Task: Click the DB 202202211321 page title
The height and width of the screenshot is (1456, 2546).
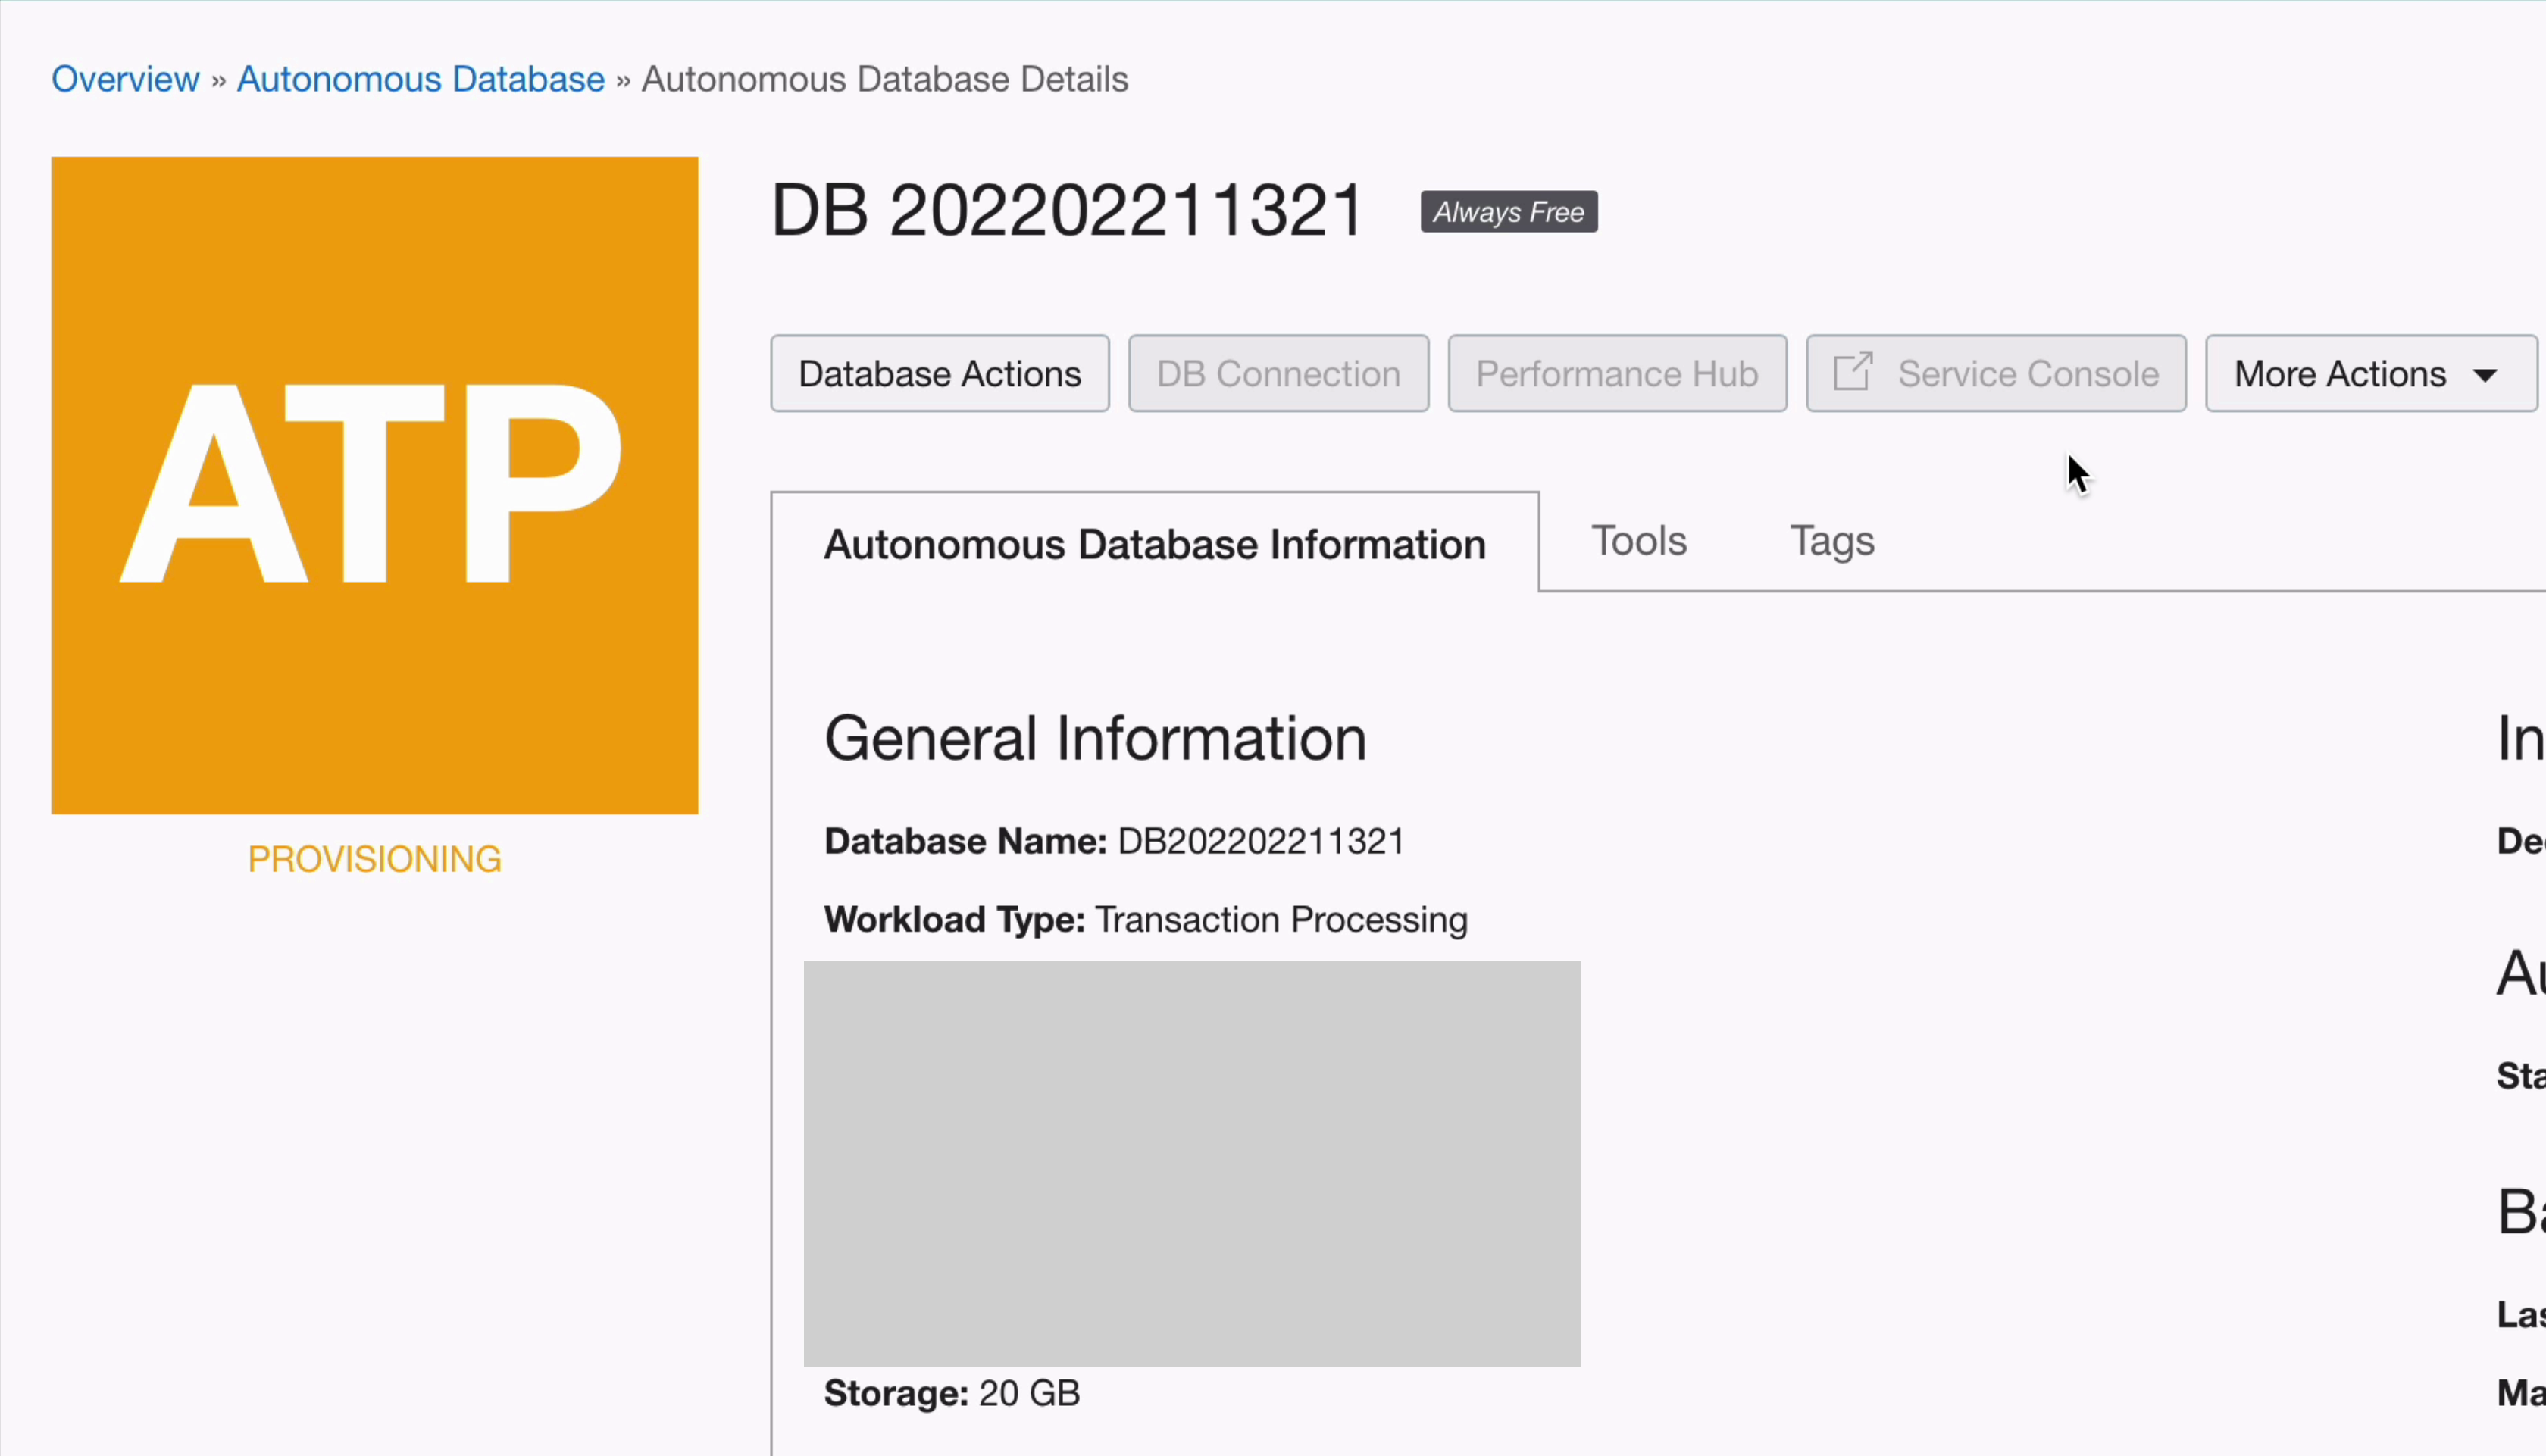Action: coord(1066,211)
